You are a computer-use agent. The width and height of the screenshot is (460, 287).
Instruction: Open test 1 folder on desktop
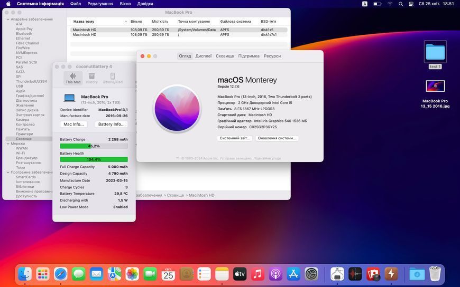435,55
